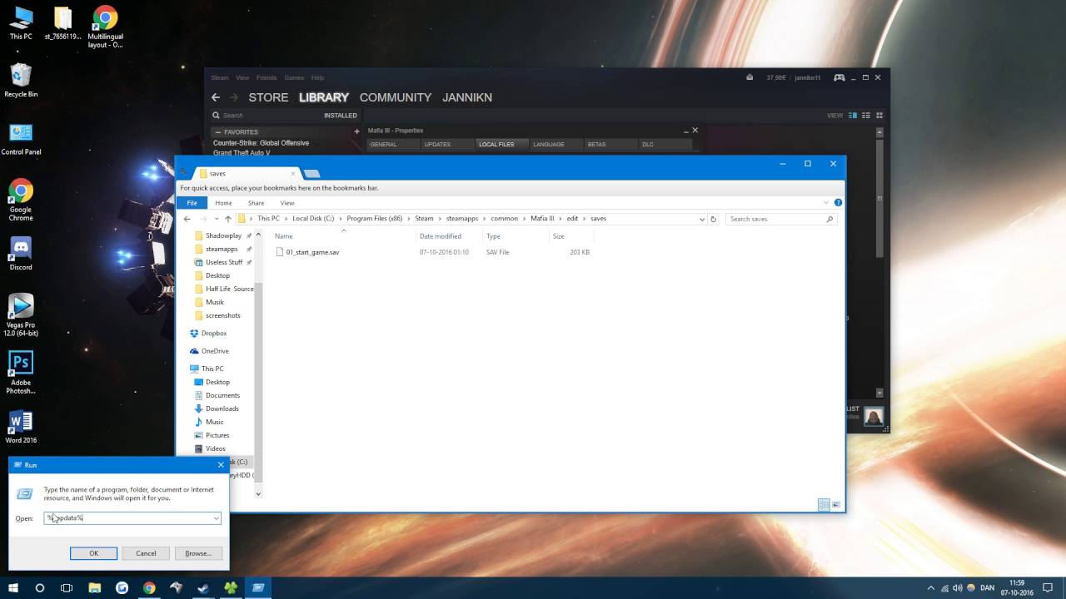Viewport: 1066px width, 599px height.
Task: Switch Explorer to large icons view
Action: click(836, 504)
